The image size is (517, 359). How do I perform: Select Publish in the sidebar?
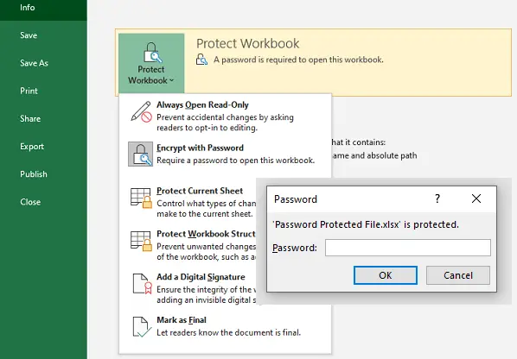click(x=34, y=174)
